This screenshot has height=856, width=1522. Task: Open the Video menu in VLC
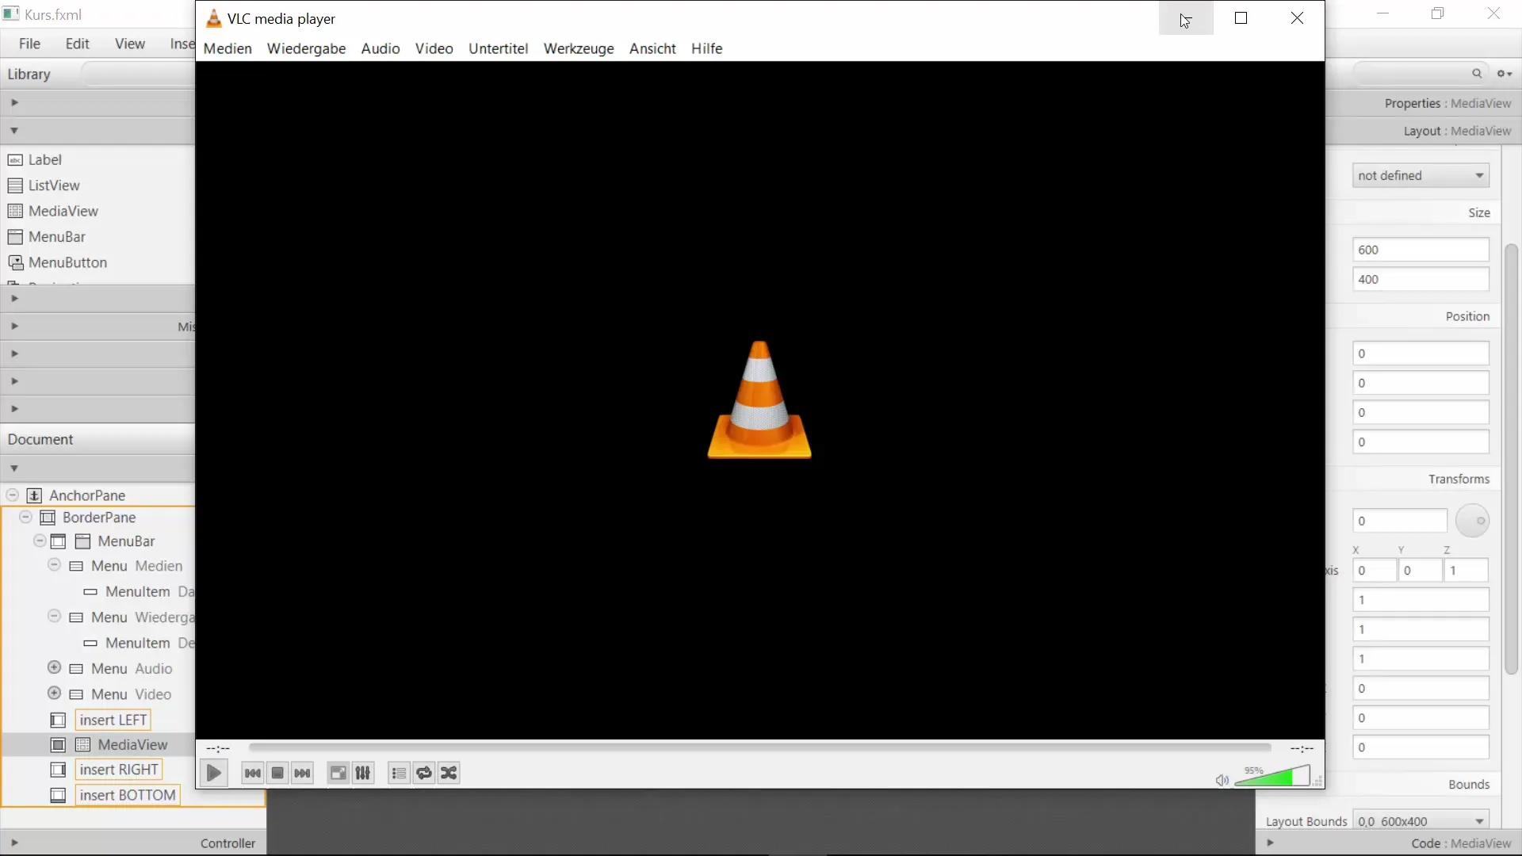click(x=434, y=48)
